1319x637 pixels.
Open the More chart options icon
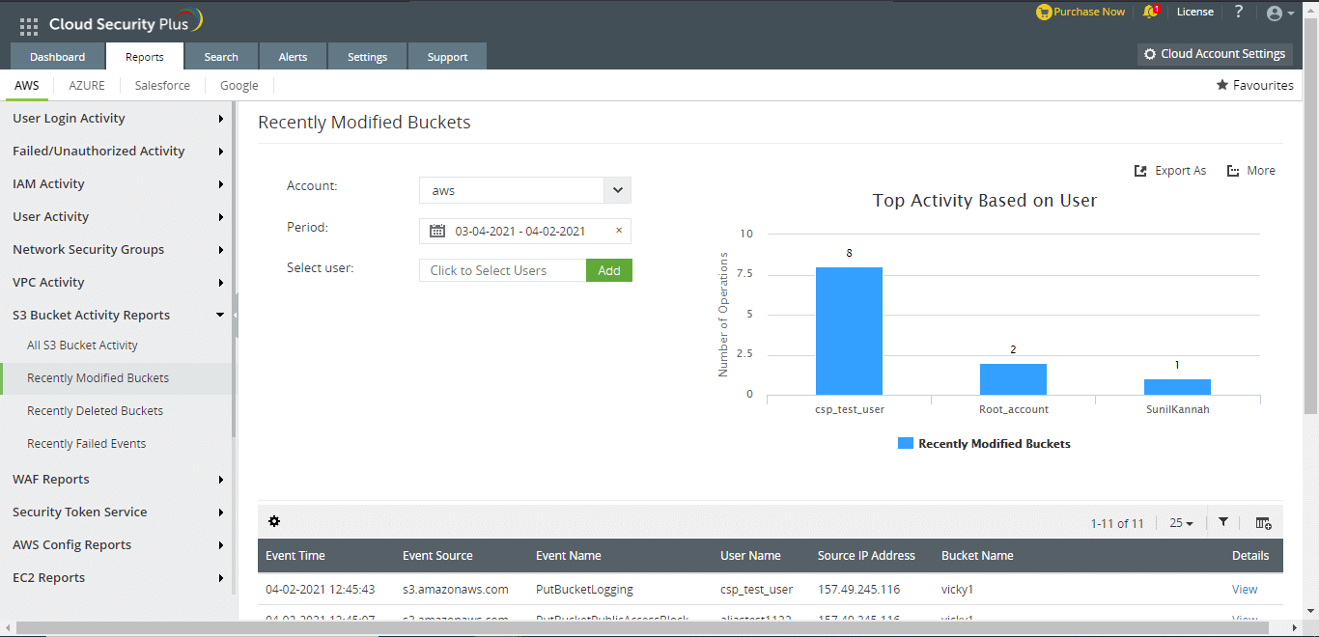[1233, 171]
